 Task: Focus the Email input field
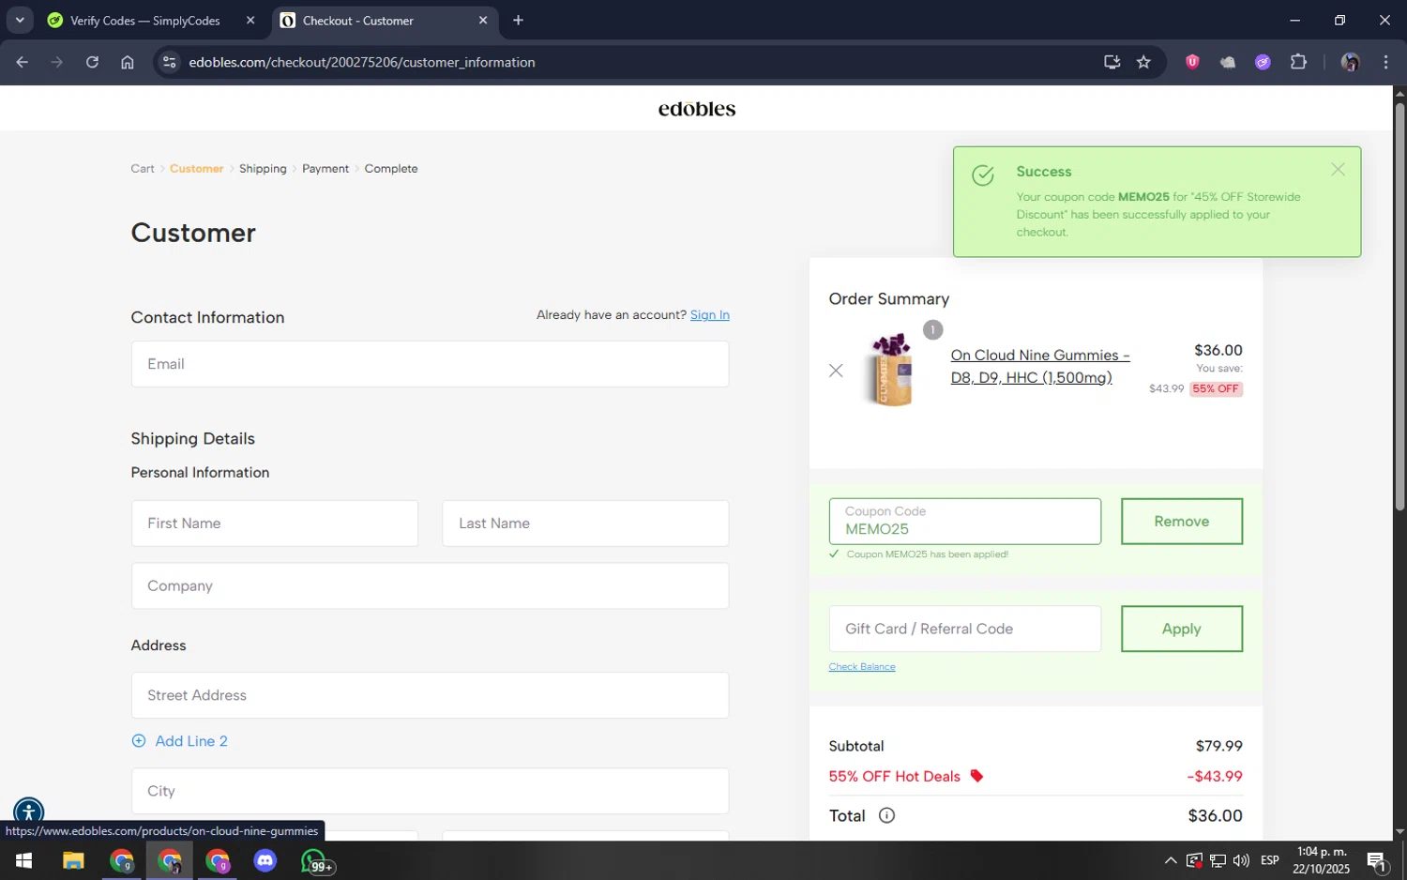(430, 364)
